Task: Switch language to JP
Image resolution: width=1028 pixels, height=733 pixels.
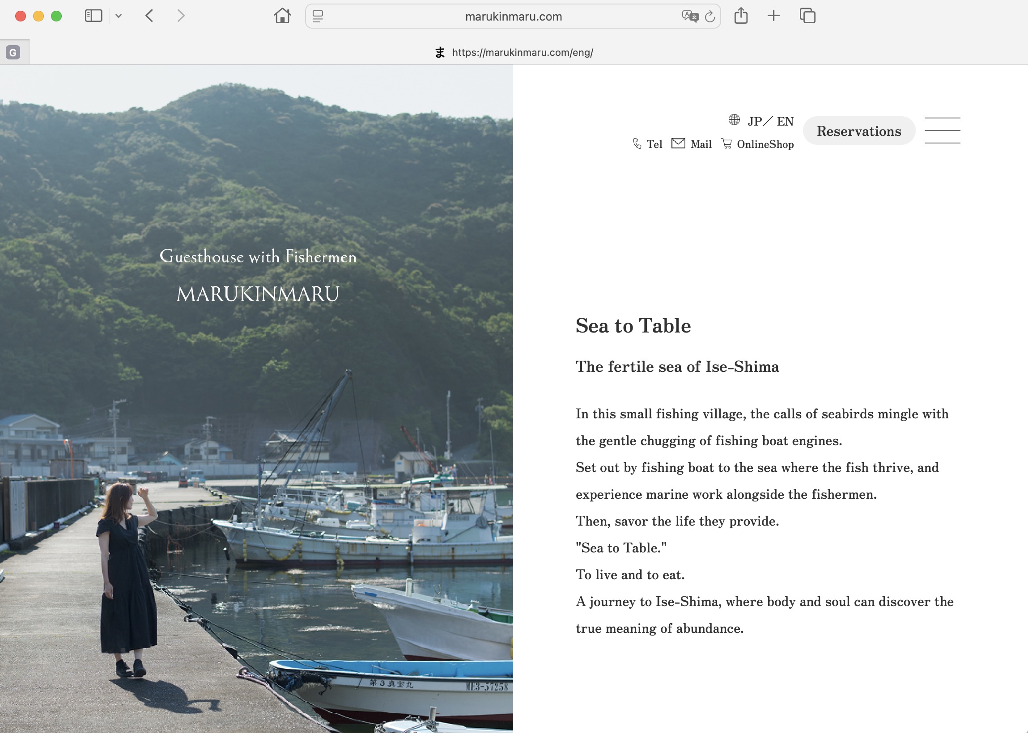Action: point(754,122)
